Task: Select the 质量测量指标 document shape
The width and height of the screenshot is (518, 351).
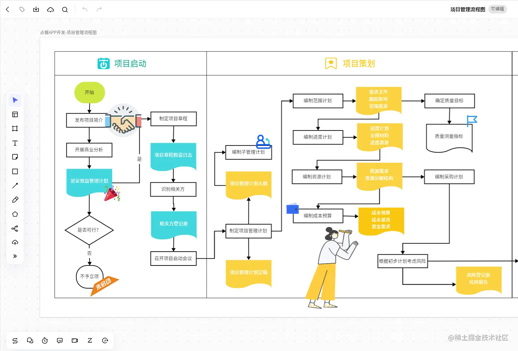Action: (449, 138)
